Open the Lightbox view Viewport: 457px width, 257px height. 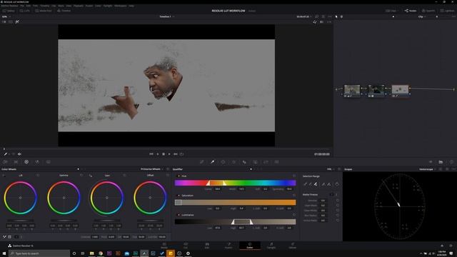448,11
